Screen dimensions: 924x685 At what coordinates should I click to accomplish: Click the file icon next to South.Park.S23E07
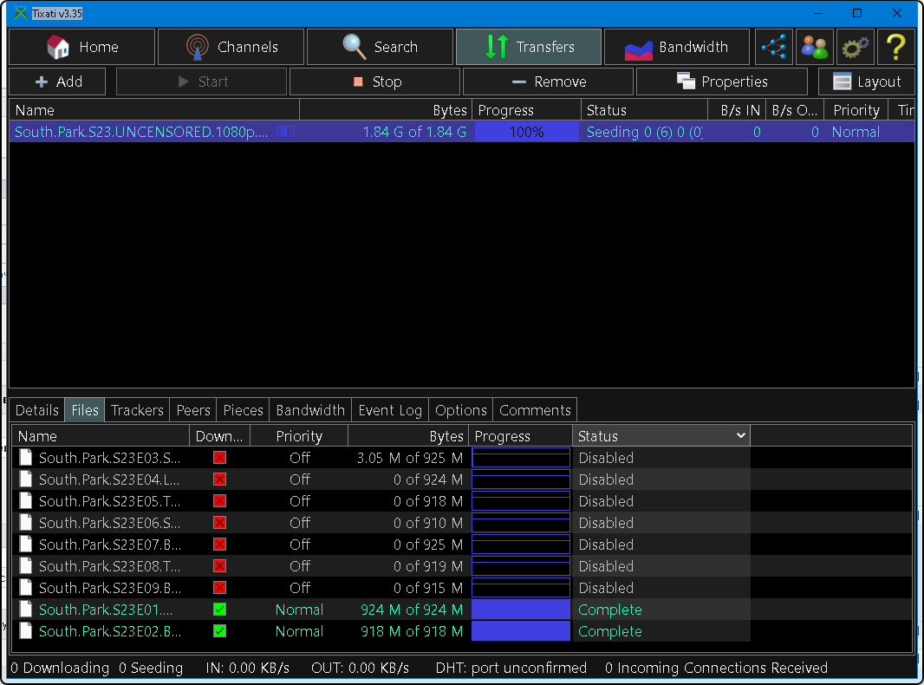[26, 545]
